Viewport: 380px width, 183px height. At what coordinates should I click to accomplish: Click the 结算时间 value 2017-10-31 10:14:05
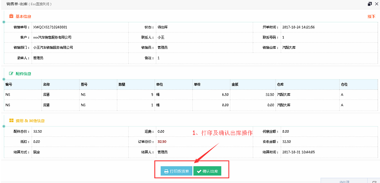tap(299, 152)
